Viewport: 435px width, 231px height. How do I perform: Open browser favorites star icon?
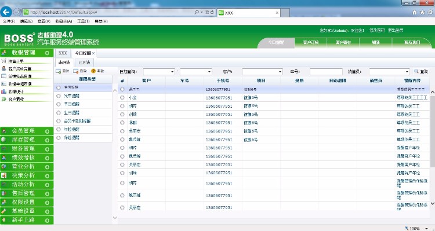(422, 13)
